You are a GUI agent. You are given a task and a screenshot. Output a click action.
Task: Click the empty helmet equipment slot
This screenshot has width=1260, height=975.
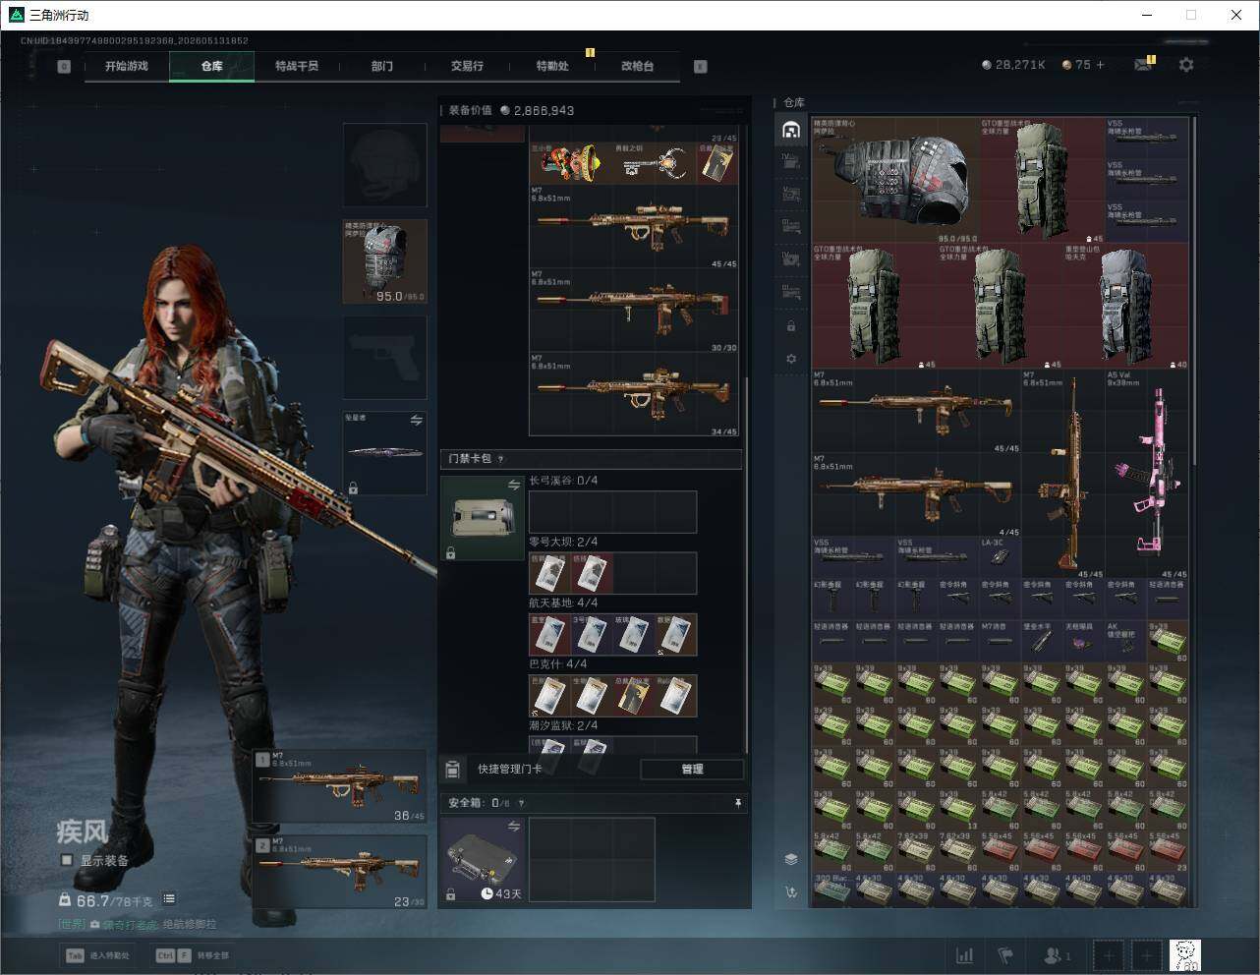point(385,165)
